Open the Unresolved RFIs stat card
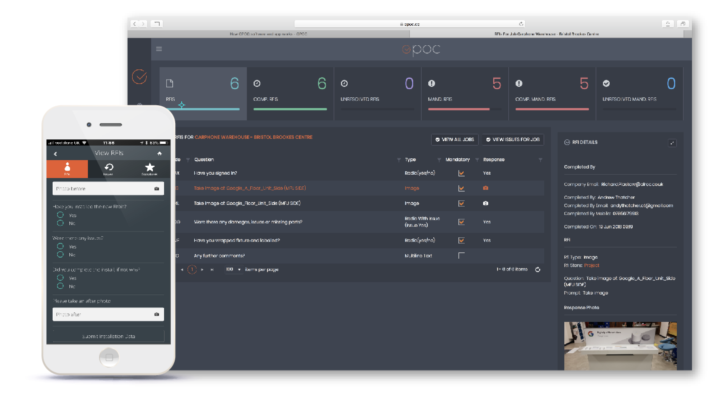The height and width of the screenshot is (393, 725). (x=377, y=93)
